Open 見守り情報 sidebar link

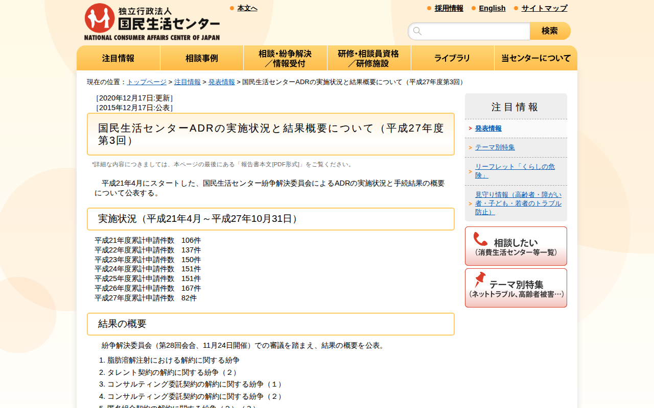(518, 203)
